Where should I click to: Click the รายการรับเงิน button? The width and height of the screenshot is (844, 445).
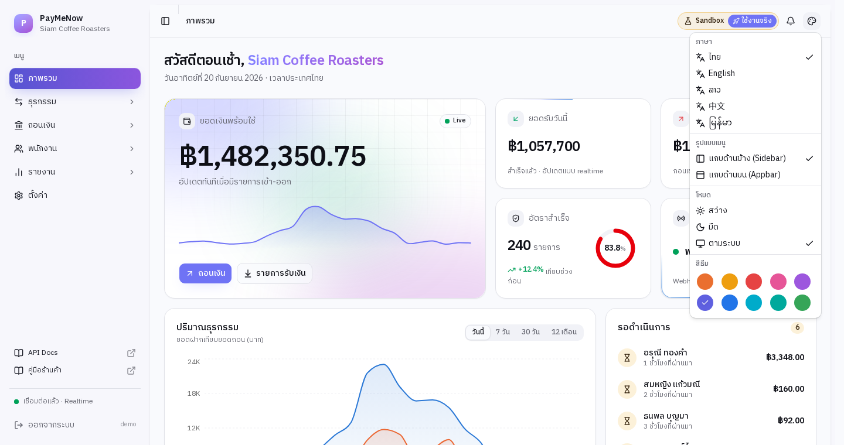point(274,273)
